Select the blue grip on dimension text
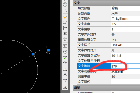The height and width of the screenshot is (93, 140). [x=48, y=50]
